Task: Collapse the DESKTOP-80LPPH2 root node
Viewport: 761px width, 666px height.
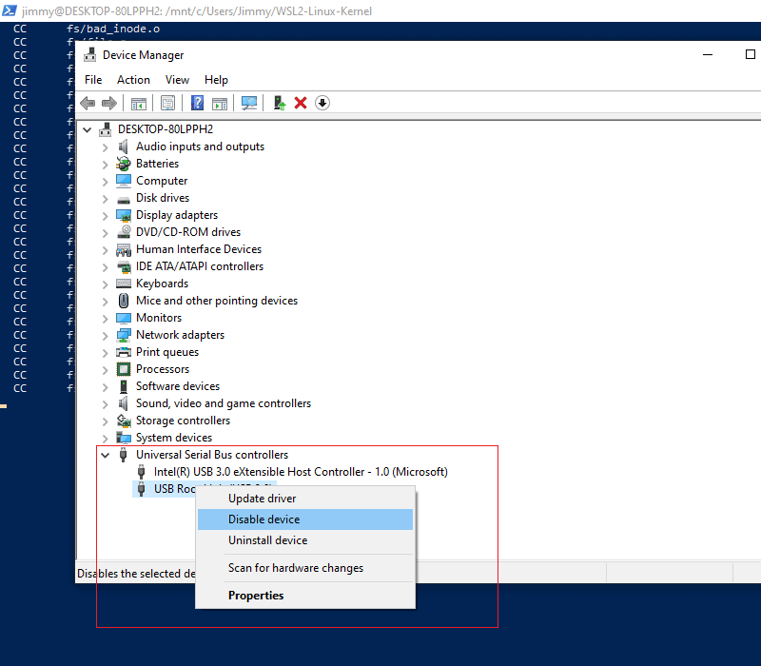Action: click(87, 129)
